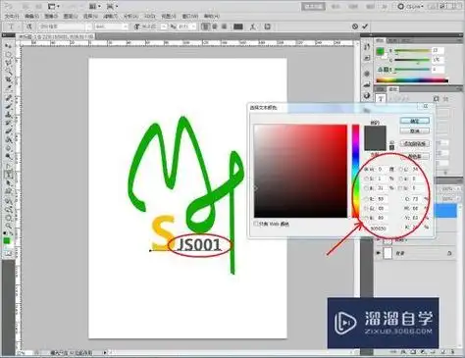Select the Path Selection tool
Image resolution: width=465 pixels, height=358 pixels.
coord(8,183)
